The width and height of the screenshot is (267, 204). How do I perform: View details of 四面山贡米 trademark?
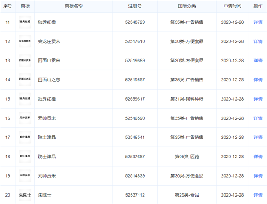click(x=258, y=60)
